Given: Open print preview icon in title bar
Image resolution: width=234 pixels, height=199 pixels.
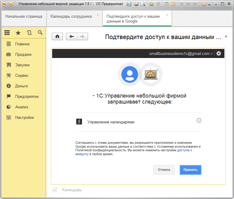Looking at the screenshot, I should [x=143, y=4].
